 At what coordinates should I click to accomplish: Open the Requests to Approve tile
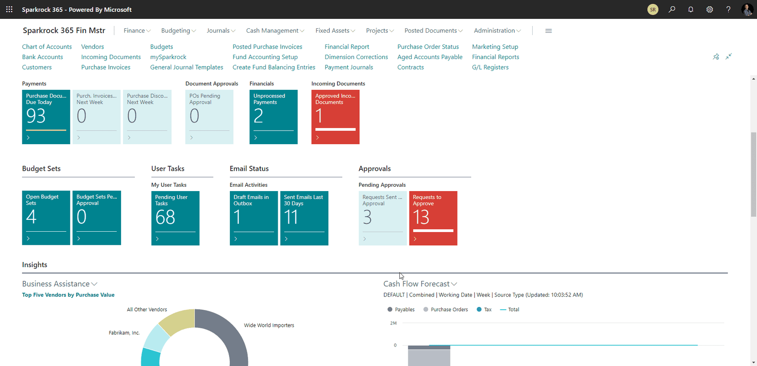433,218
